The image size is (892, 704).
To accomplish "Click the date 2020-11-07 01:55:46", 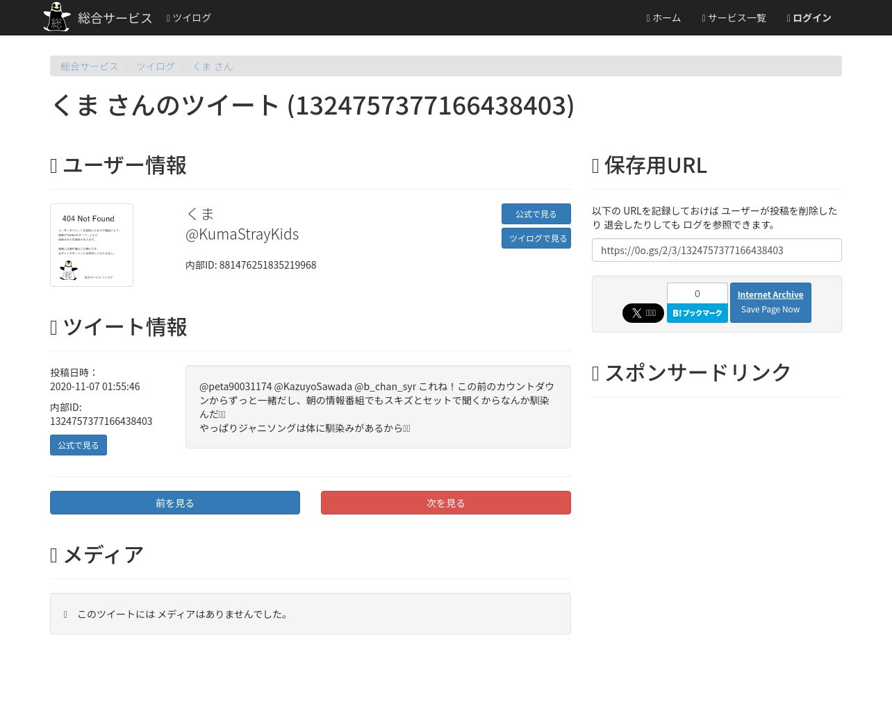I will (95, 387).
